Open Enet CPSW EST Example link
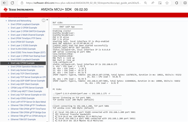 22,42
